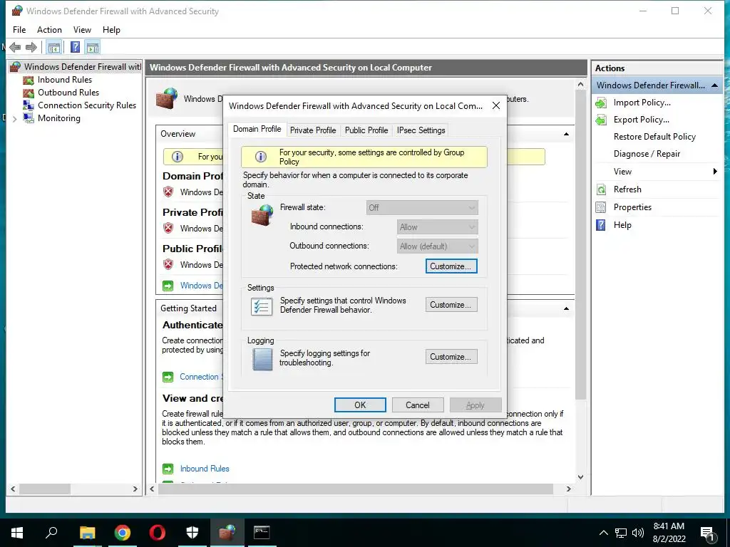Close the properties dialog with X

(496, 106)
